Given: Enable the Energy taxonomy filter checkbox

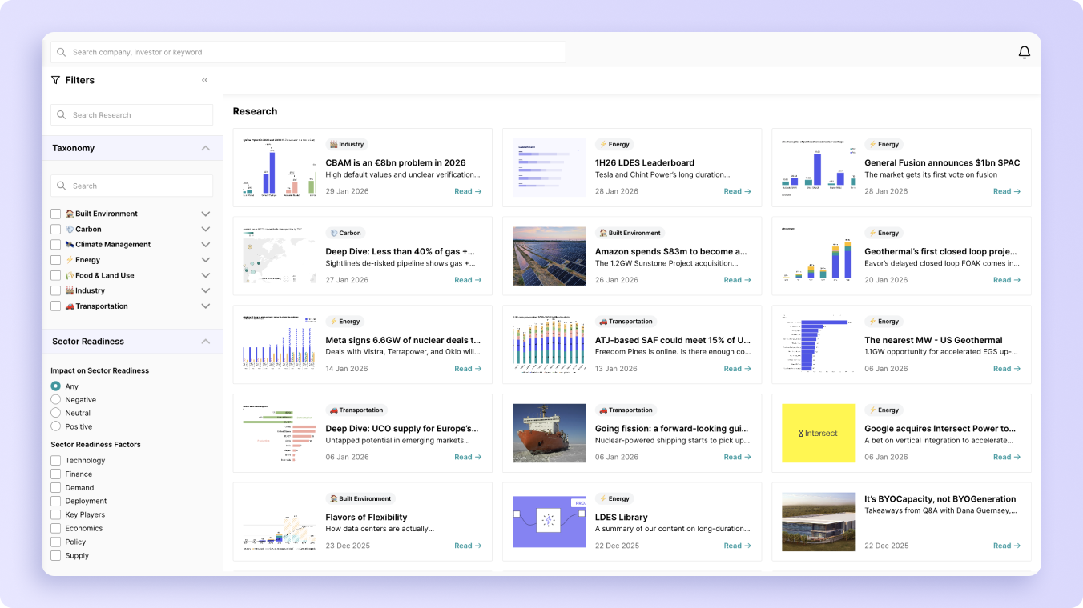Looking at the screenshot, I should [56, 260].
